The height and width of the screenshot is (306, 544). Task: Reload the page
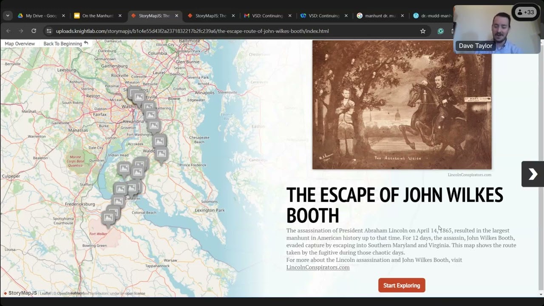pyautogui.click(x=34, y=31)
